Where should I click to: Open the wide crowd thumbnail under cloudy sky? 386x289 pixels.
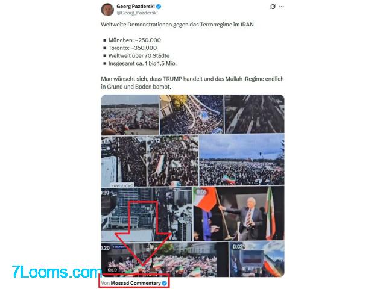click(x=241, y=160)
